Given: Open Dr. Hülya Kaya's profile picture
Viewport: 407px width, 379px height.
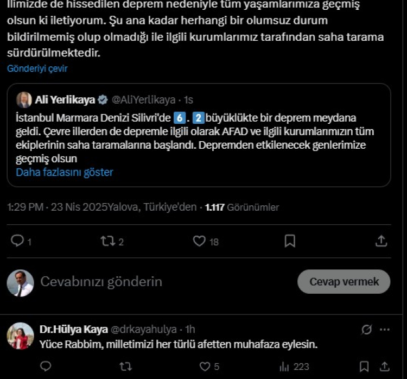Looking at the screenshot, I should point(21,336).
